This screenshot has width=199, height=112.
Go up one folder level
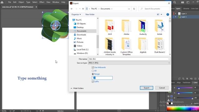click(x=83, y=9)
